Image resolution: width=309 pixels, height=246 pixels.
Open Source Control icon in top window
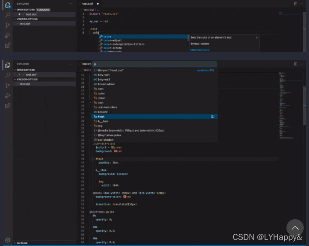tap(7, 25)
